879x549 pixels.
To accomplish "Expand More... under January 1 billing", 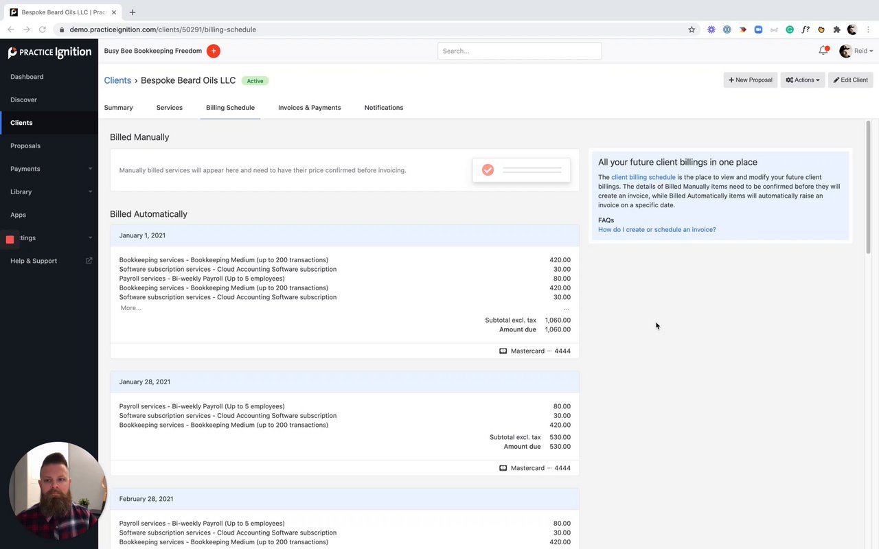I will pos(130,308).
